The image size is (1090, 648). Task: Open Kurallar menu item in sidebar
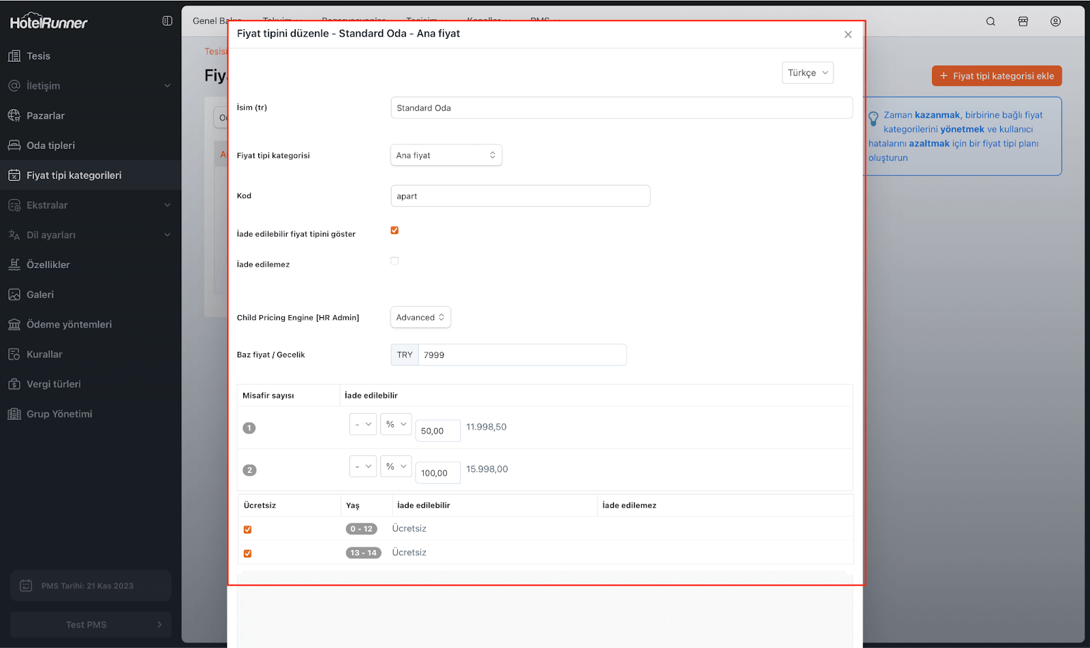(44, 355)
